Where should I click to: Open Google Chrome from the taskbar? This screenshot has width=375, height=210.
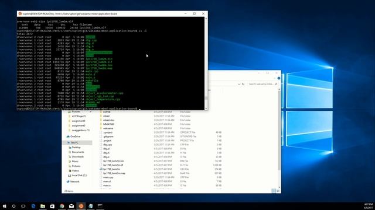tap(62, 206)
